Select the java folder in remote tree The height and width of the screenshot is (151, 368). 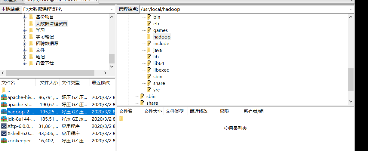pyautogui.click(x=158, y=50)
